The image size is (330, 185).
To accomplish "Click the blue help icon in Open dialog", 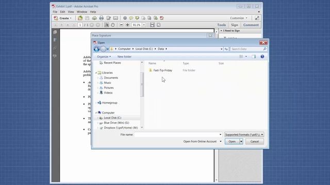I will (x=262, y=57).
